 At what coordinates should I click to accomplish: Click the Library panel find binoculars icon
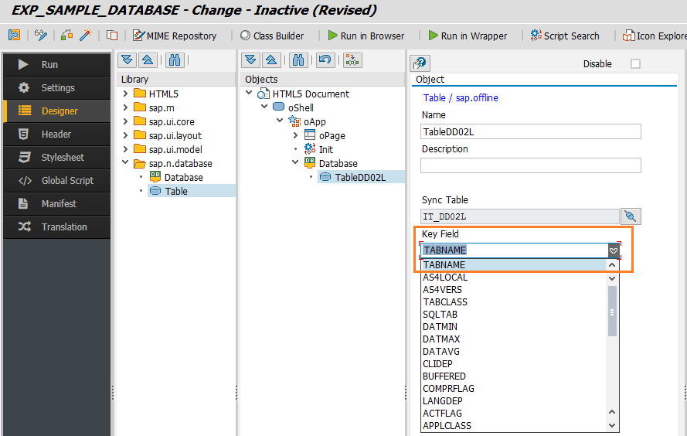tap(175, 60)
